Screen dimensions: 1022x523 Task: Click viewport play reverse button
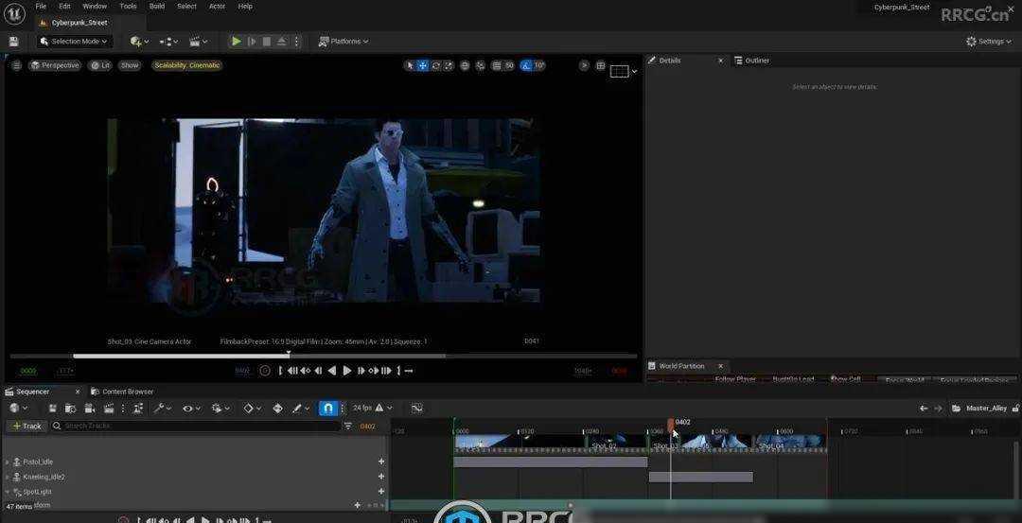pos(332,371)
